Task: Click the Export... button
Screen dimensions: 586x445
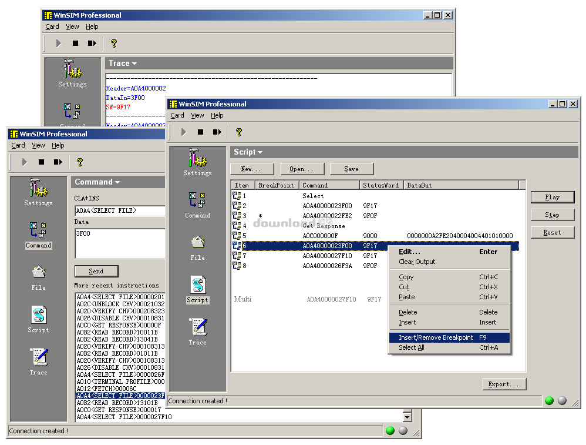Action: click(504, 384)
